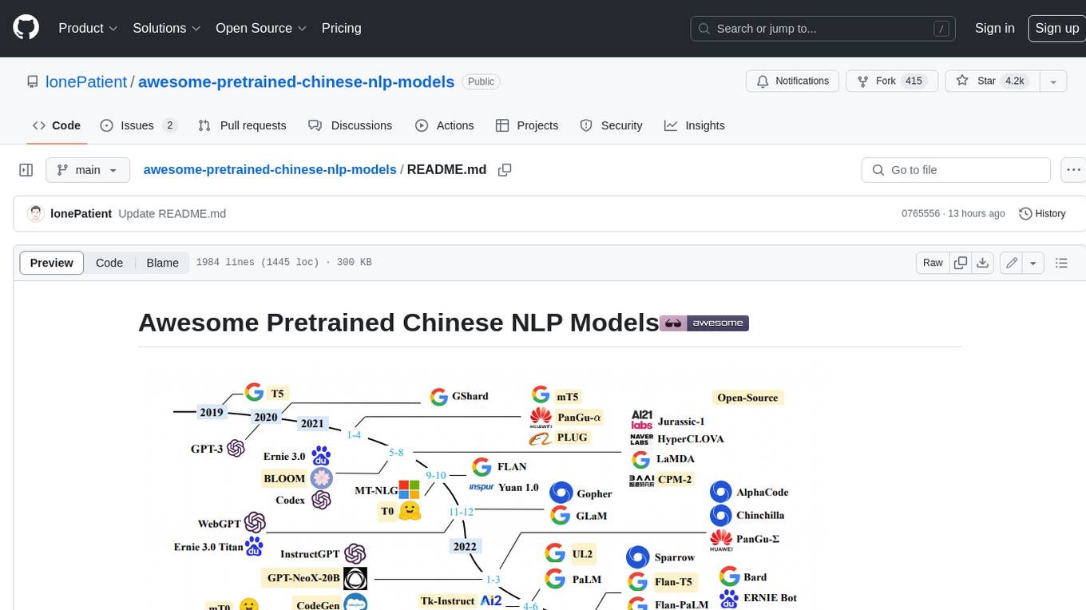Go to the GitHub homepage logo
Screen dimensions: 1086x610
click(26, 28)
